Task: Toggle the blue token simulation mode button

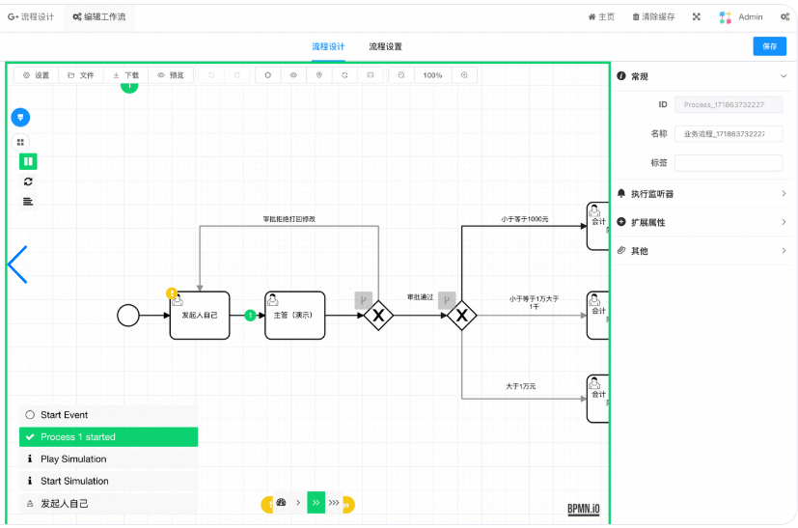Action: (x=20, y=117)
